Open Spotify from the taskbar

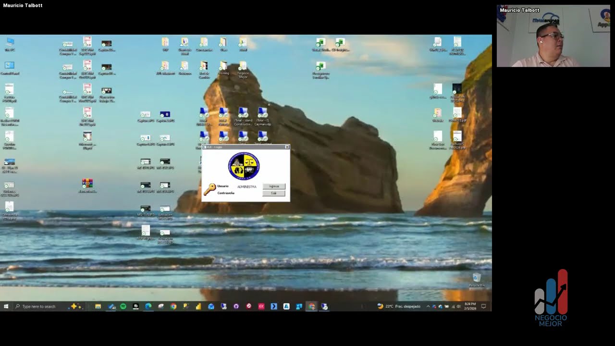[x=123, y=306]
